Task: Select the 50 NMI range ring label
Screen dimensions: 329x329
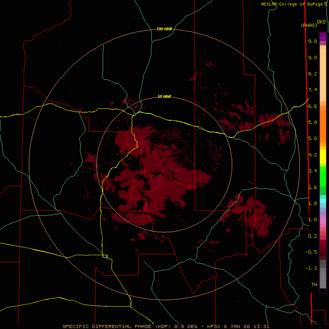Action: click(x=164, y=97)
